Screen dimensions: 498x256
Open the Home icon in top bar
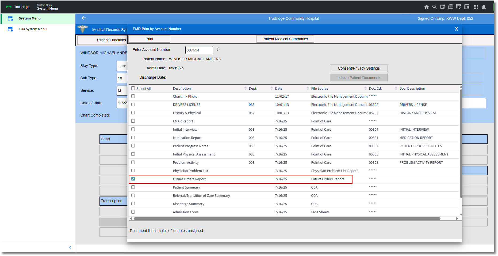[x=427, y=7]
